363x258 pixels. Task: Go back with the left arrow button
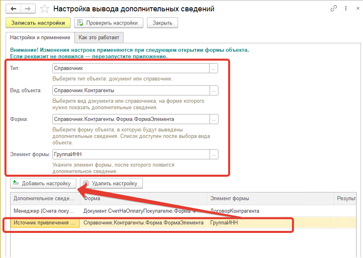click(x=13, y=9)
